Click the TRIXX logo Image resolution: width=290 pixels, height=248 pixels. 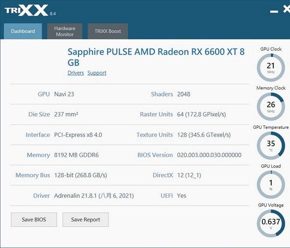27,10
